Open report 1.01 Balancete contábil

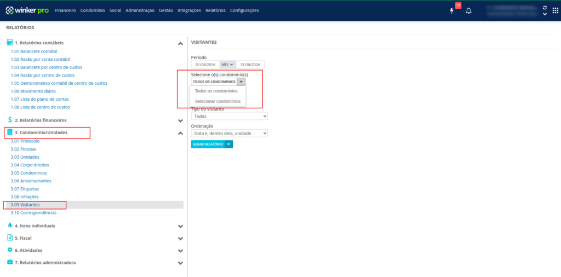click(34, 51)
